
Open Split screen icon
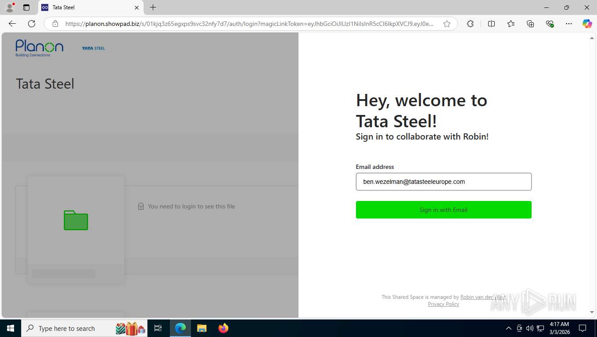(491, 24)
